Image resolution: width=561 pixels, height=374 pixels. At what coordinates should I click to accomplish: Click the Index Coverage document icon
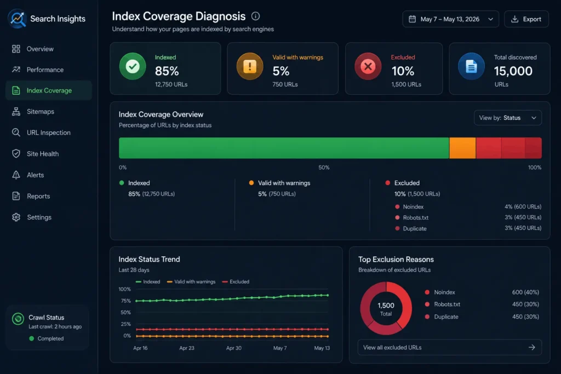16,90
